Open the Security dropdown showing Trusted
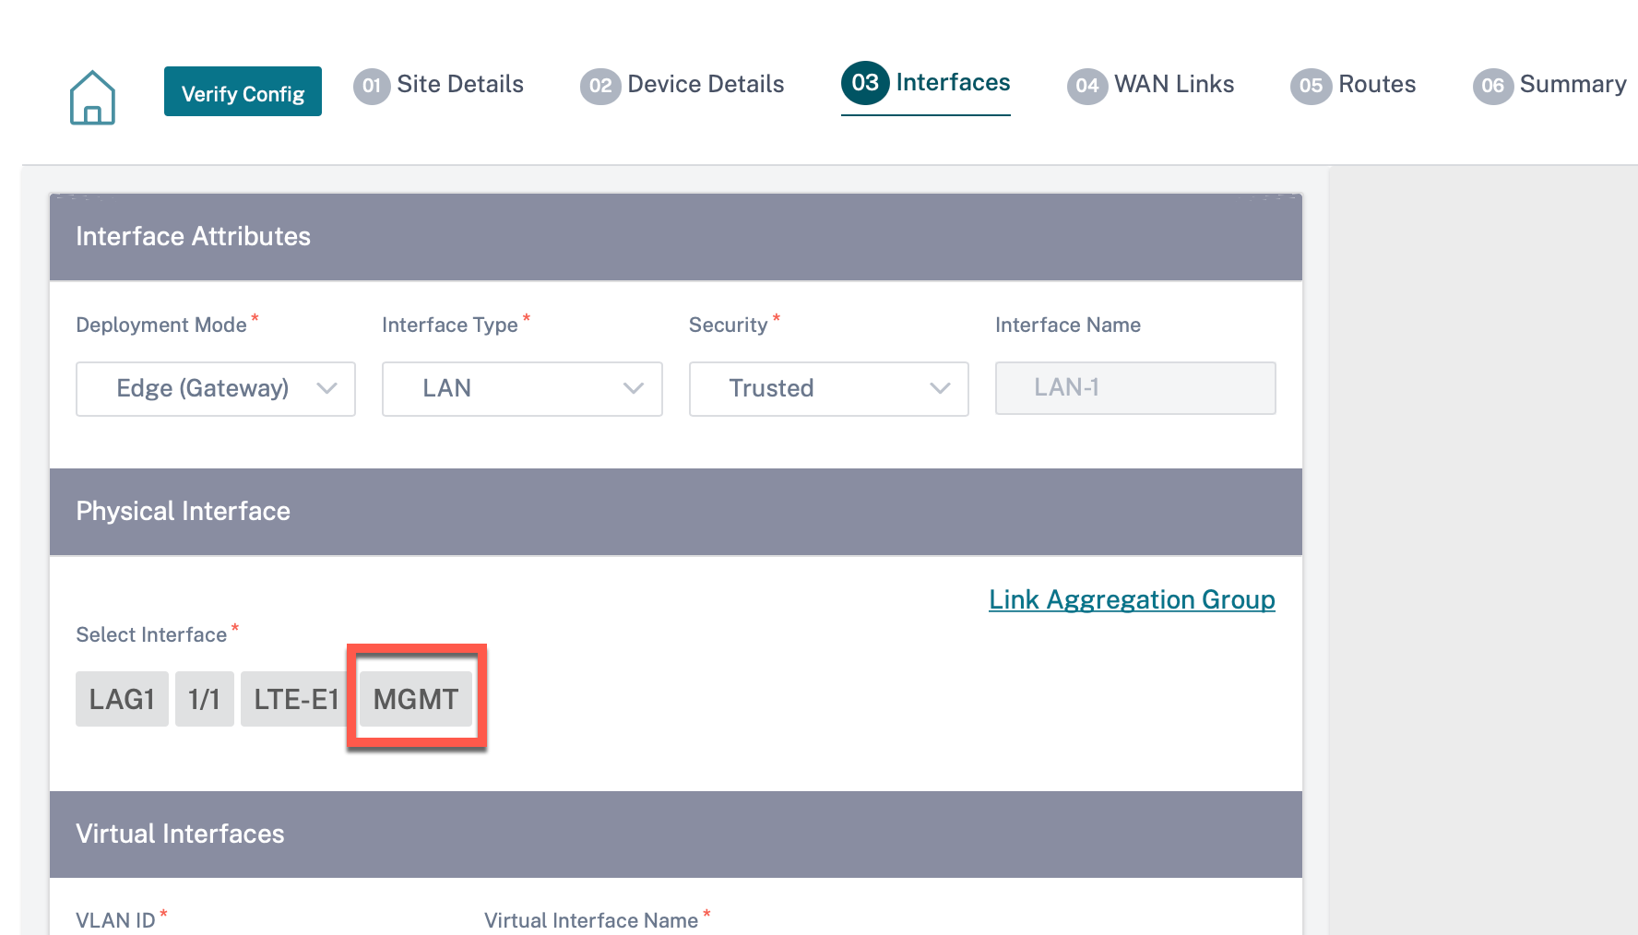Screen dimensions: 1638x935 829,388
